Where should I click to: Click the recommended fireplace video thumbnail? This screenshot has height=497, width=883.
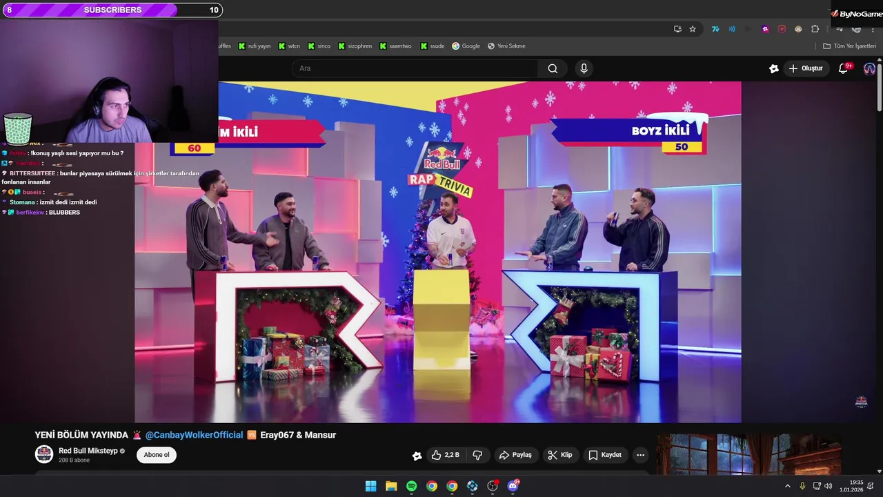pos(748,454)
